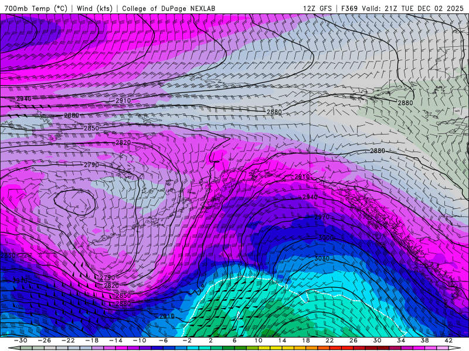Click the -6 color bar label
The image size is (469, 351).
(x=163, y=340)
